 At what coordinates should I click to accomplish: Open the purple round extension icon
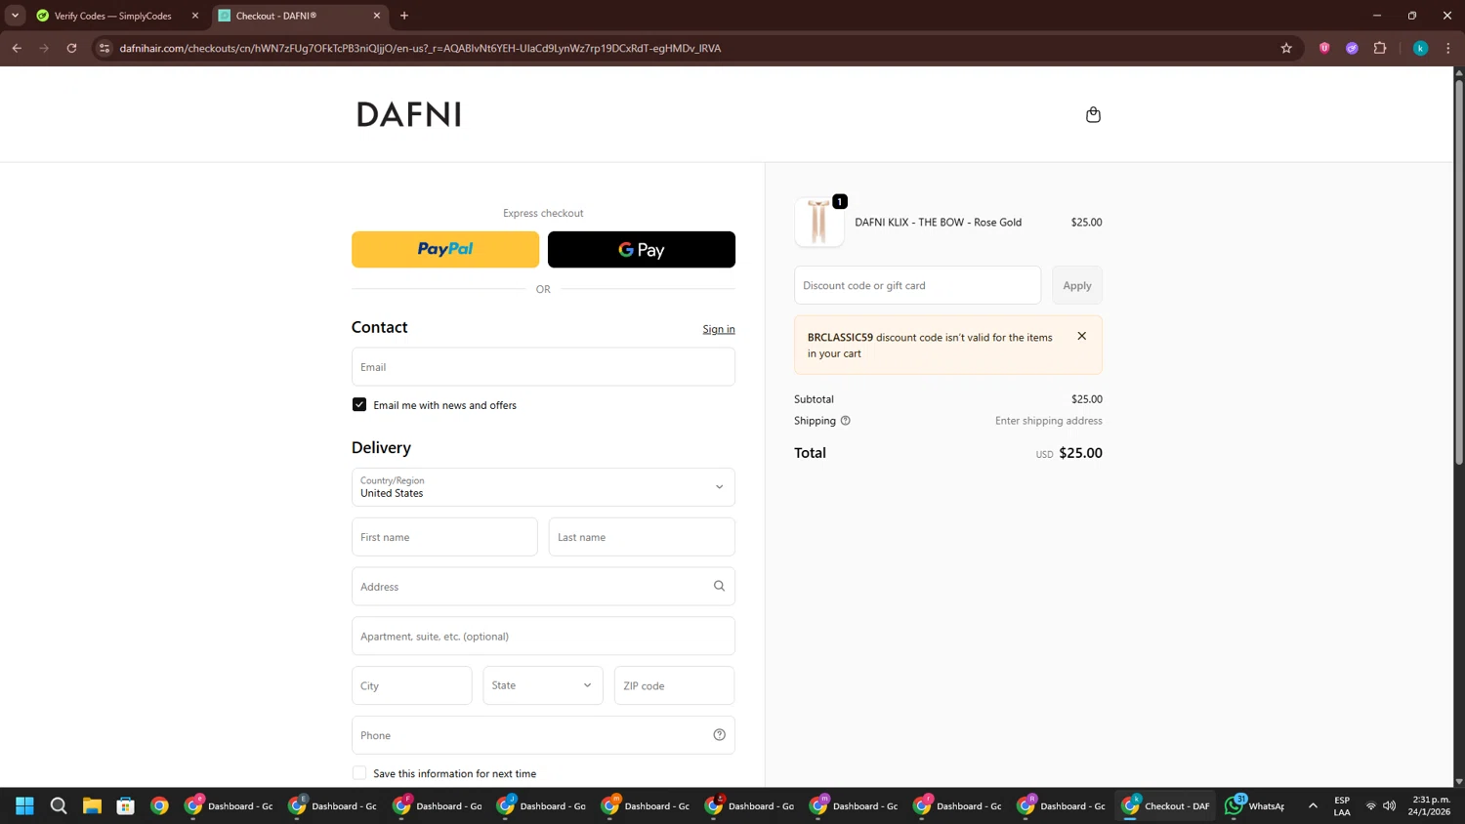pos(1352,48)
